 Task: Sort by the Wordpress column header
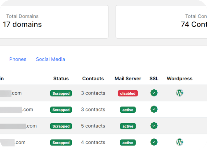pyautogui.click(x=179, y=78)
